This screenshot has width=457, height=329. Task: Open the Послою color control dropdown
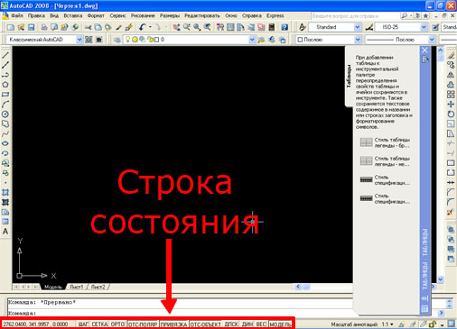[358, 40]
